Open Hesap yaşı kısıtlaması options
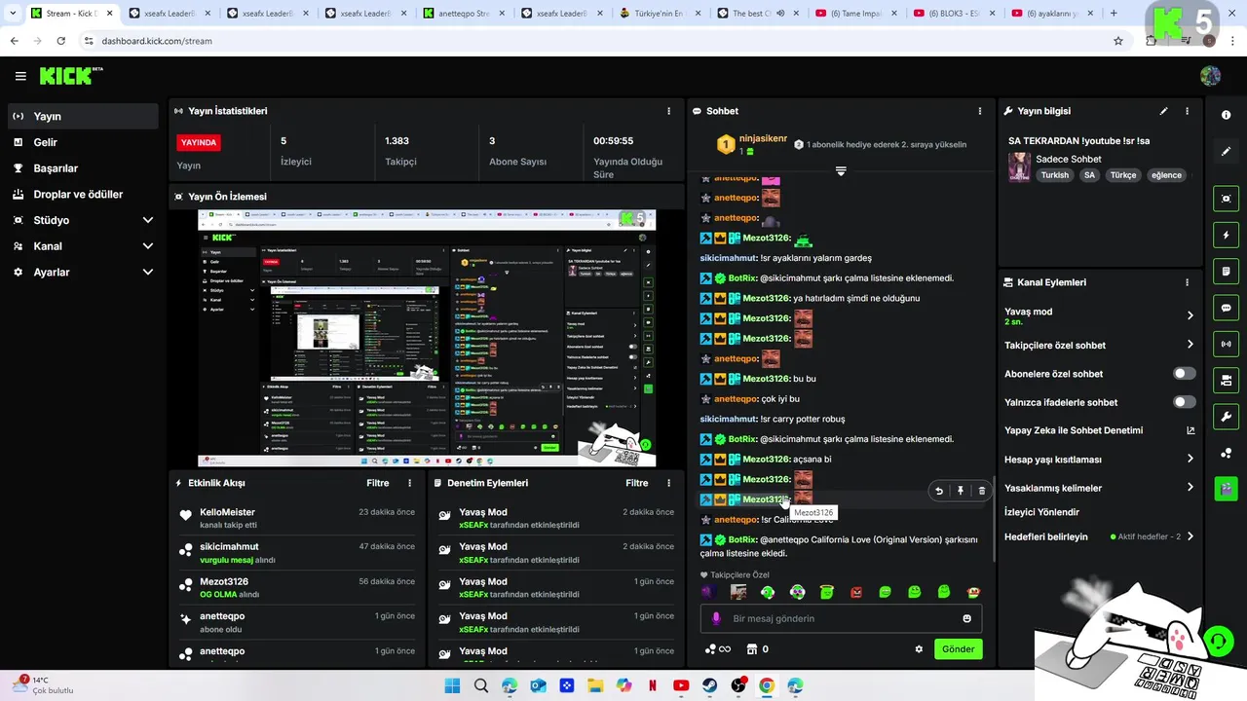The image size is (1247, 701). click(x=1190, y=459)
